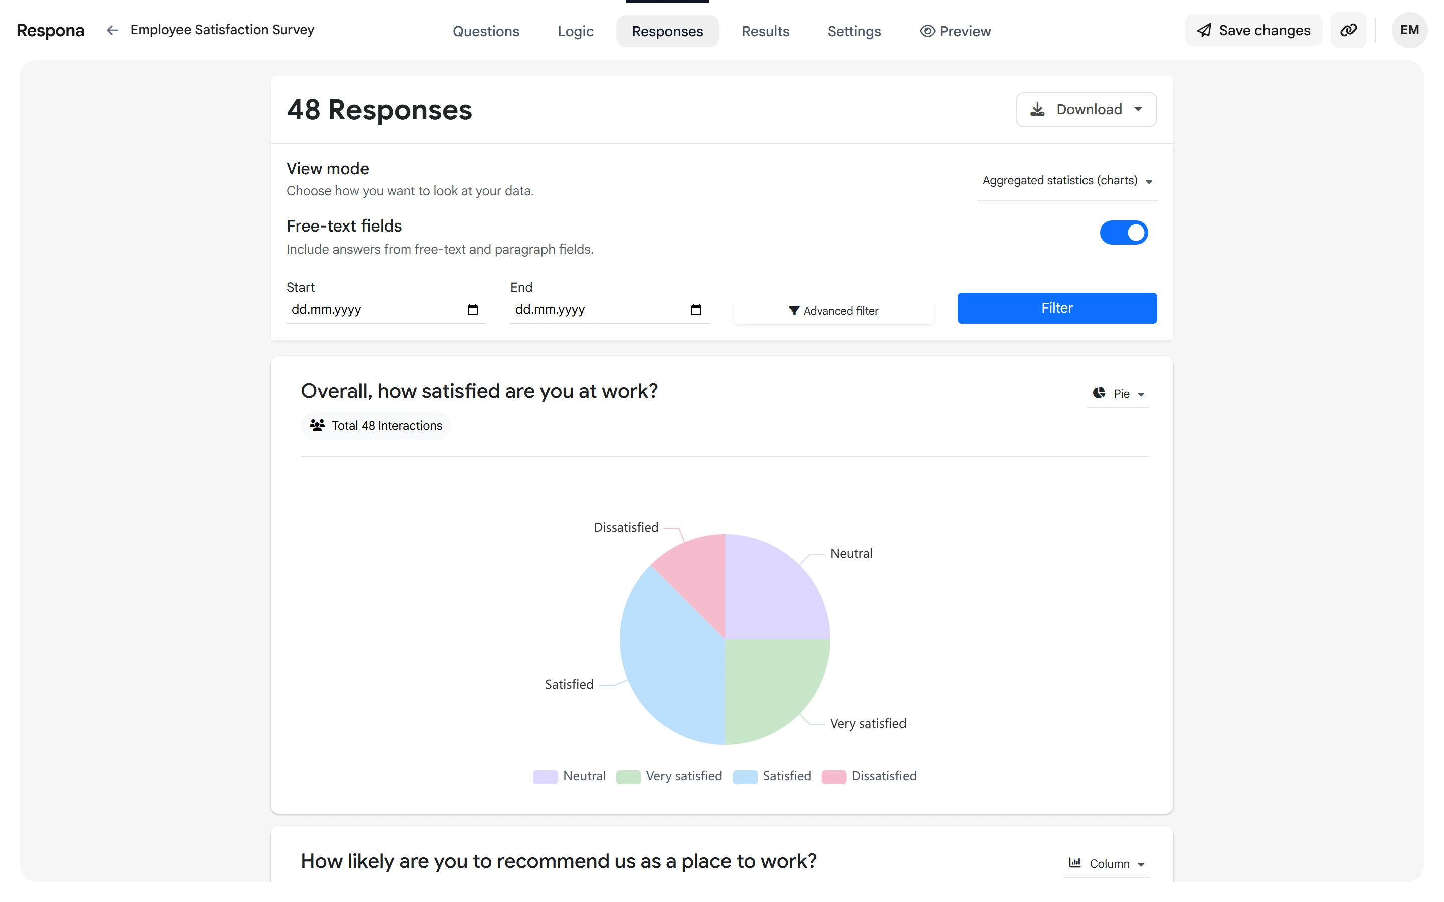Go to the Settings tab
1444x902 pixels.
(854, 31)
